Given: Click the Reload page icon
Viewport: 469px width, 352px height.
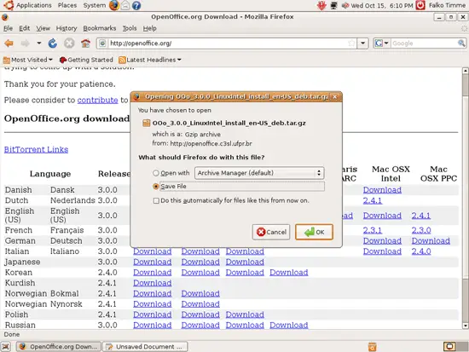Looking at the screenshot, I should pyautogui.click(x=53, y=43).
